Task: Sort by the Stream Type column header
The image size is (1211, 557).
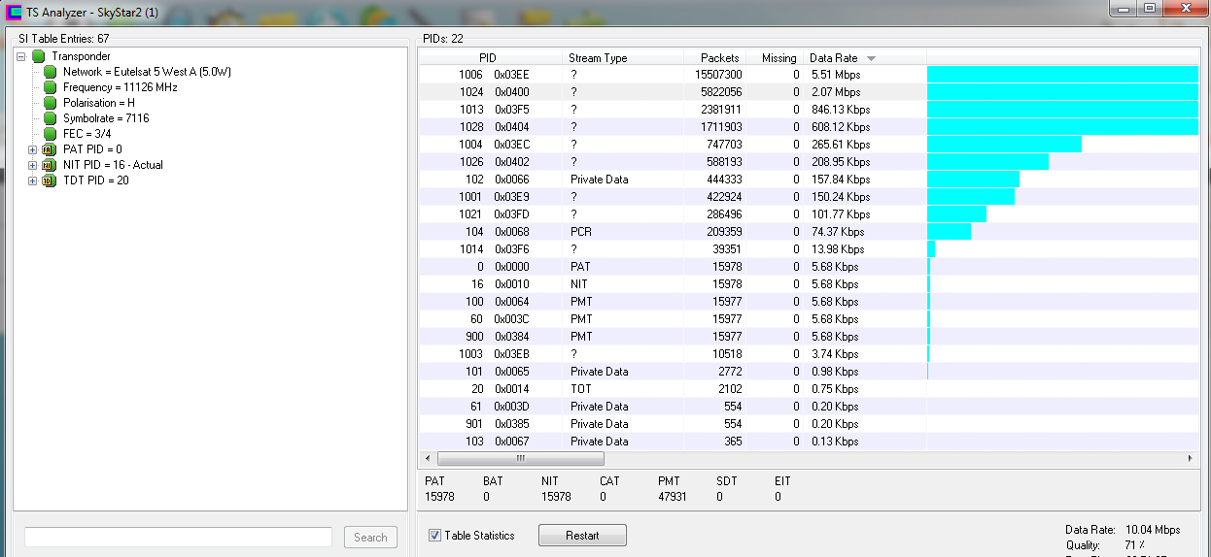Action: click(x=598, y=58)
